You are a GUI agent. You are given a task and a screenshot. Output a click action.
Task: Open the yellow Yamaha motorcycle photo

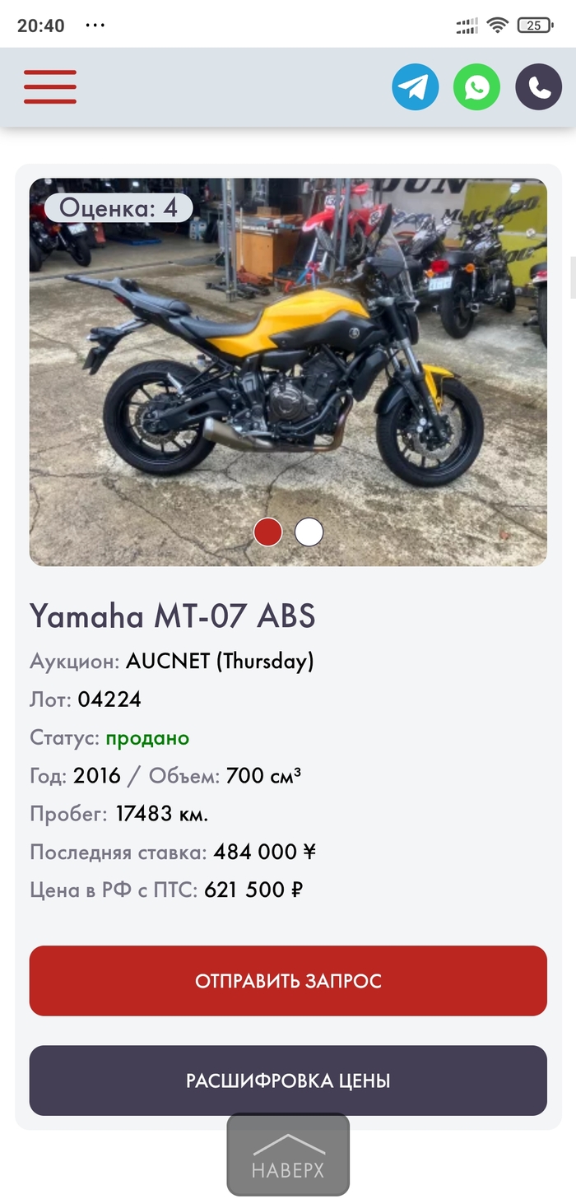[x=288, y=372]
